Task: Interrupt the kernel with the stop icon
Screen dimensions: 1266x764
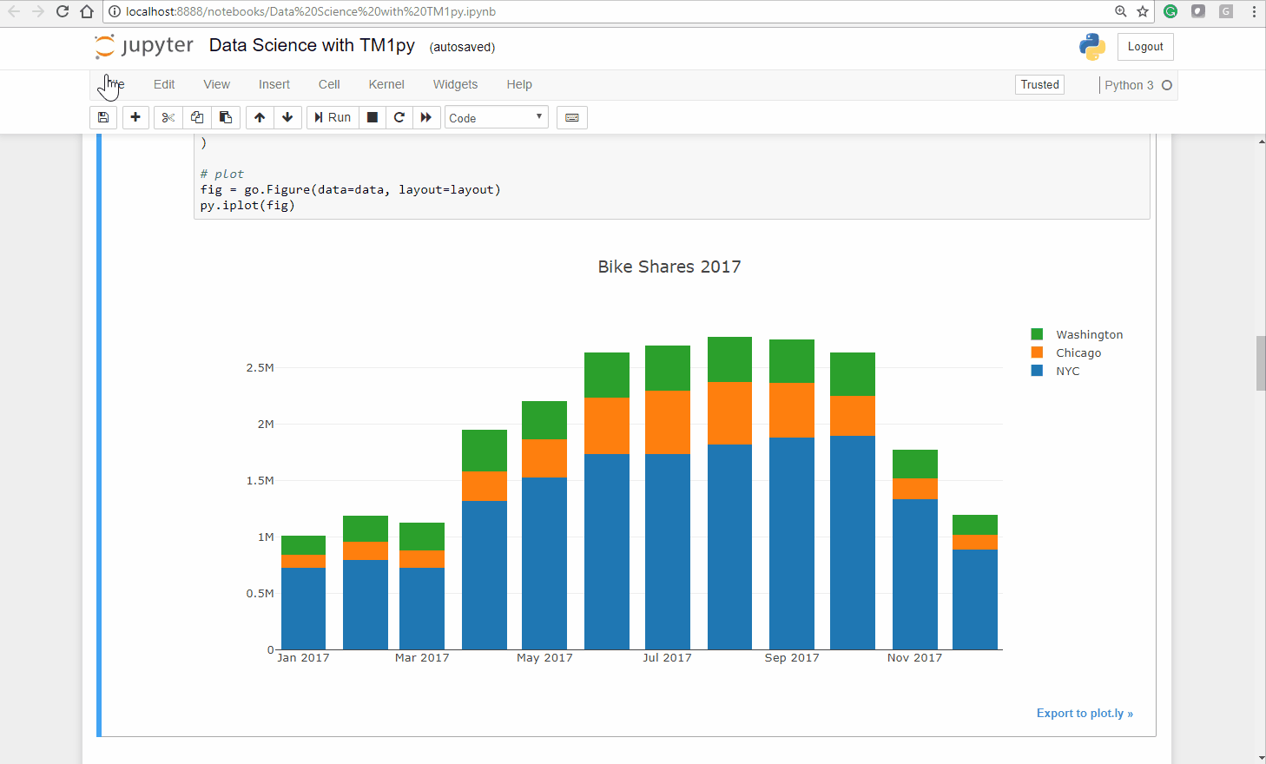Action: coord(372,117)
